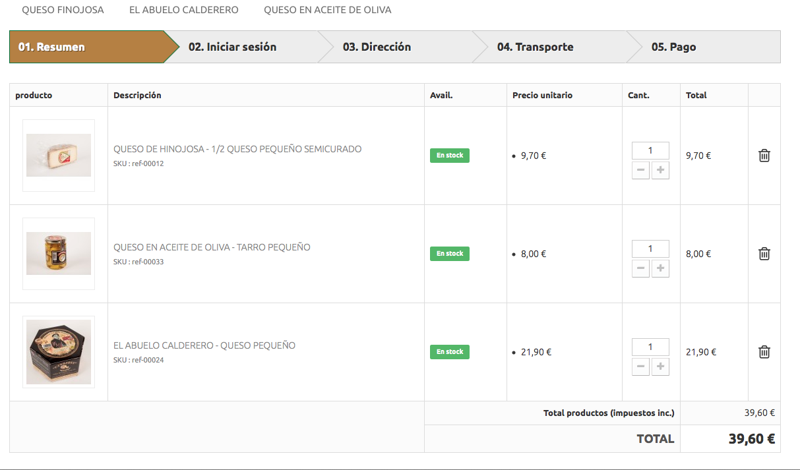Add one more Tarro Pequeño jar
This screenshot has width=800, height=470.
click(x=660, y=269)
